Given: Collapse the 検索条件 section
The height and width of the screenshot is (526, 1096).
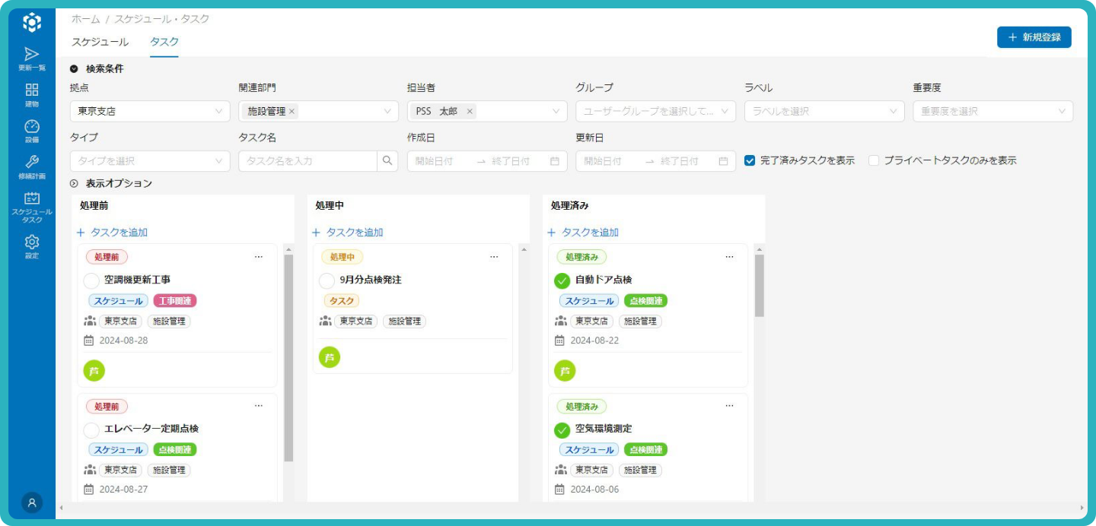Looking at the screenshot, I should [x=74, y=68].
